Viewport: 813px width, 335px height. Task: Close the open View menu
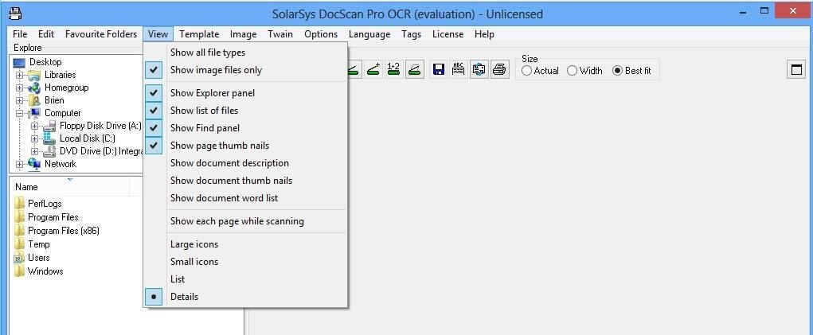point(158,34)
